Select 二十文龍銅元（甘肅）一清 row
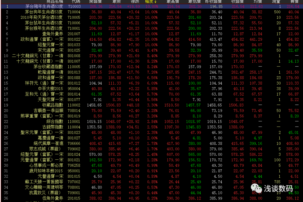The image size is (303, 202). click(x=151, y=56)
